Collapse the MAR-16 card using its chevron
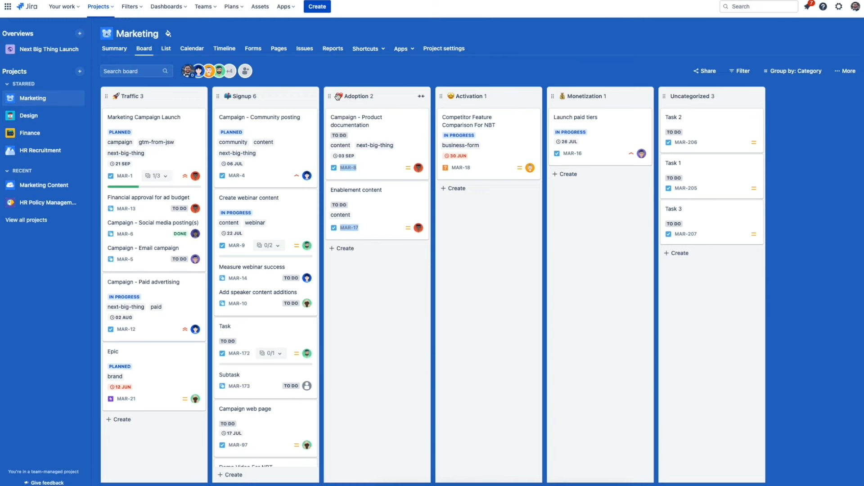The width and height of the screenshot is (864, 486). click(x=630, y=153)
